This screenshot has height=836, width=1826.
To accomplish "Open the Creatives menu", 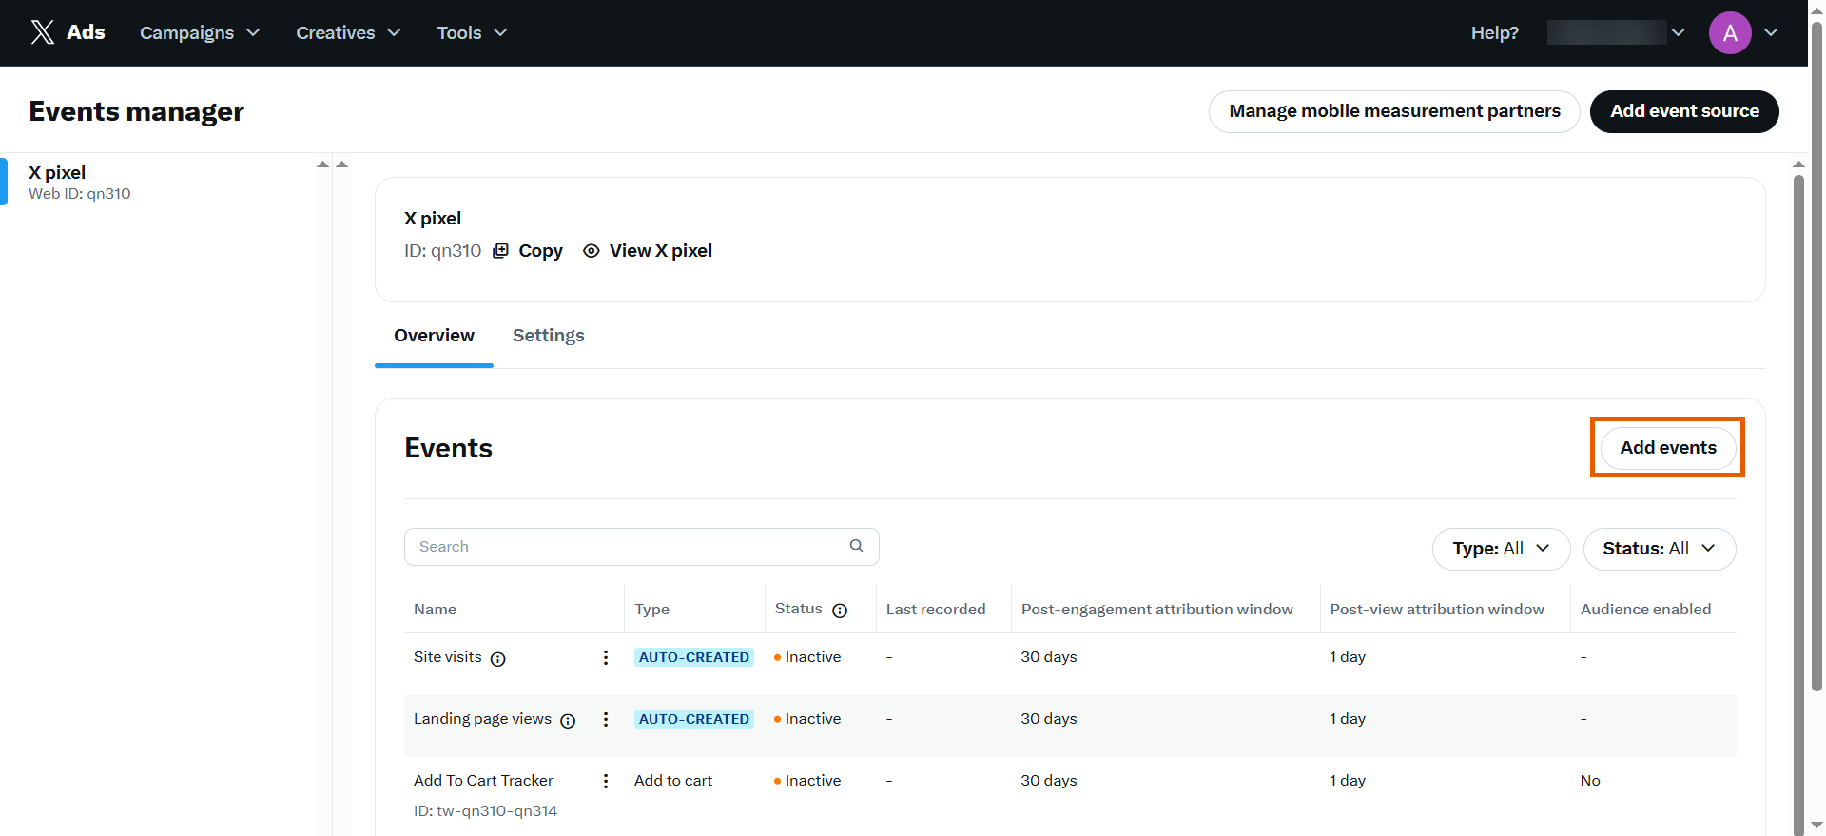I will coord(348,32).
